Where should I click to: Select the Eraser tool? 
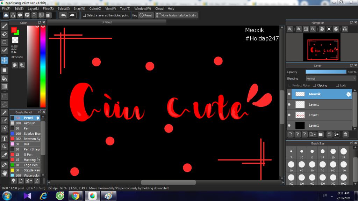click(4, 34)
